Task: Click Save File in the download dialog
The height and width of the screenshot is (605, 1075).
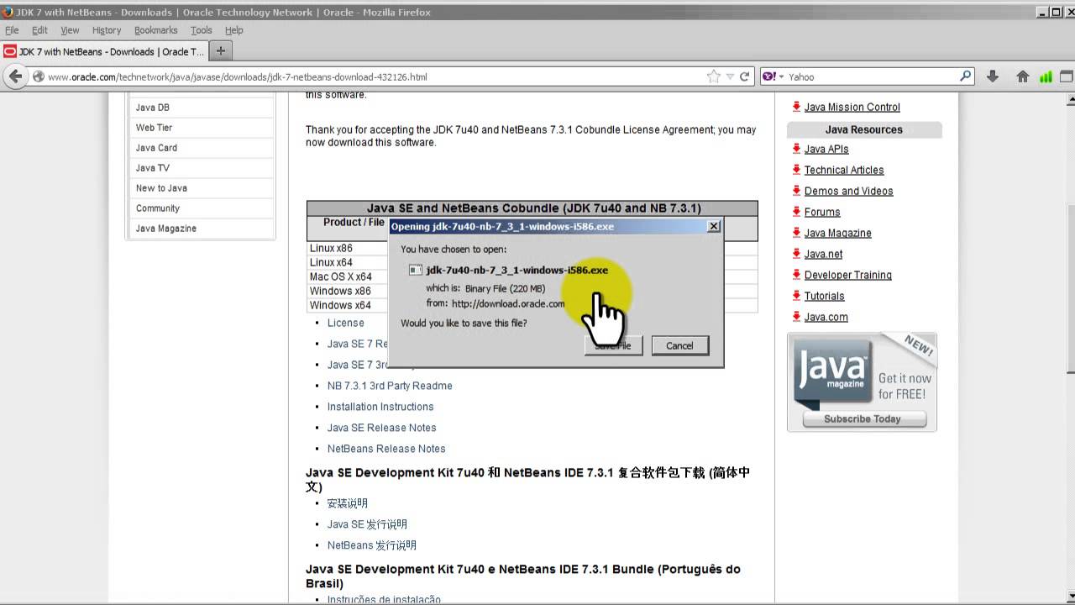Action: (614, 345)
